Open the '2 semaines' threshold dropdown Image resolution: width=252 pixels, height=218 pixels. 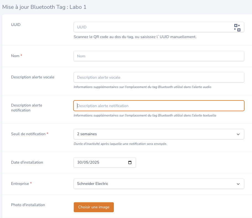(159, 134)
